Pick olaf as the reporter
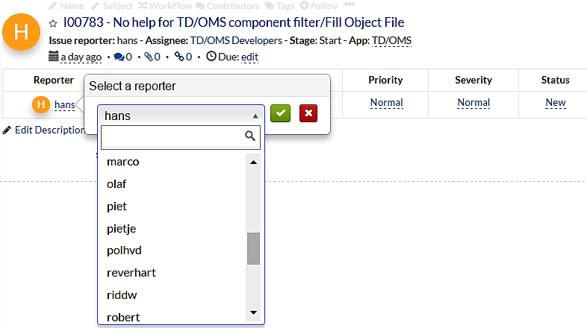This screenshot has height=328, width=587. (x=117, y=183)
